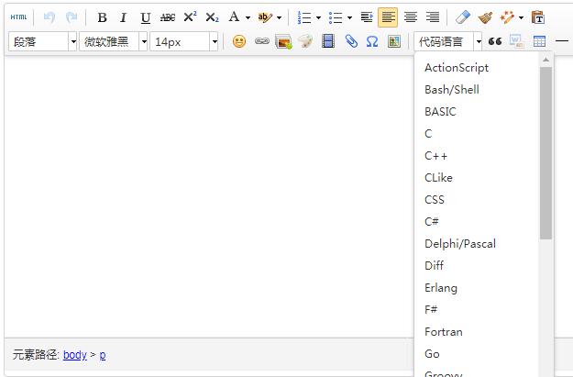
Task: Toggle align left justification
Action: pos(388,17)
